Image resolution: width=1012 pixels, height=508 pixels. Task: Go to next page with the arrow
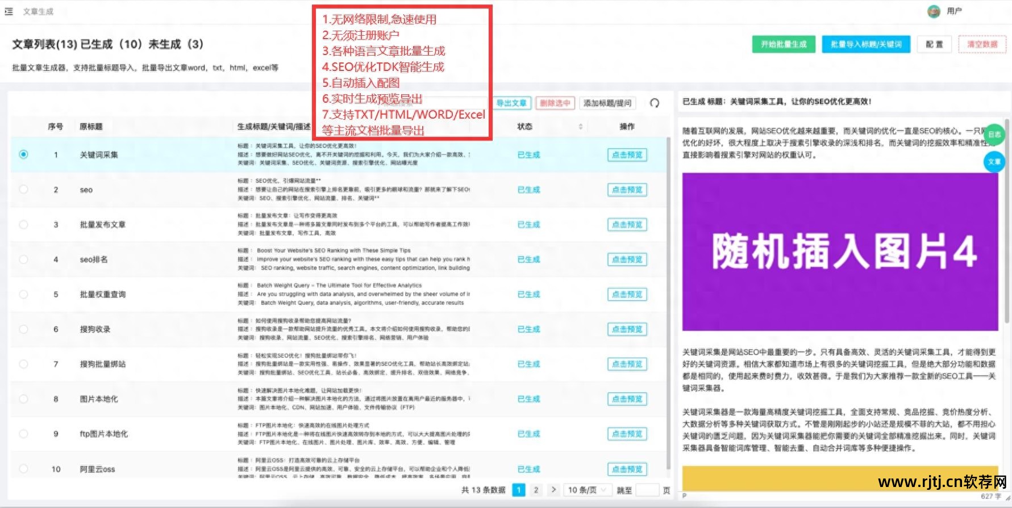click(x=553, y=490)
